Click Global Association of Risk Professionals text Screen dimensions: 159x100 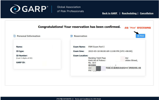click(70, 9)
